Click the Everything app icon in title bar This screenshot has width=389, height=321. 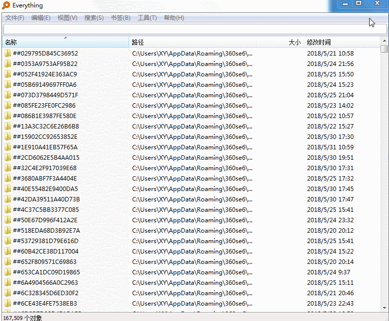(x=6, y=5)
